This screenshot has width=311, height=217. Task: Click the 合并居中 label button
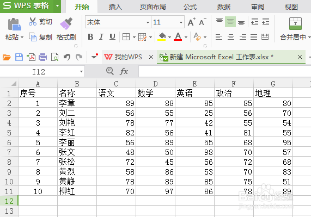(x=293, y=37)
